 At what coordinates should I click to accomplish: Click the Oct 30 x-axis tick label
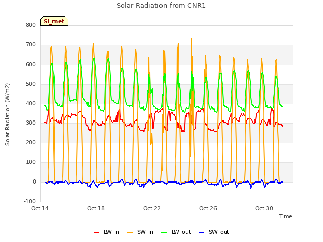pos(264,208)
